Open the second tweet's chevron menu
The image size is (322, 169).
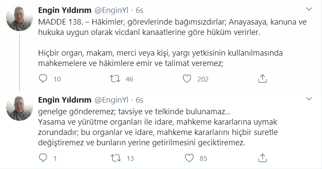[309, 99]
